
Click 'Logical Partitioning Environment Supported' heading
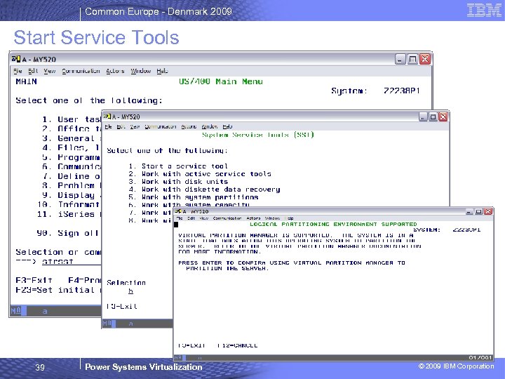pos(333,224)
